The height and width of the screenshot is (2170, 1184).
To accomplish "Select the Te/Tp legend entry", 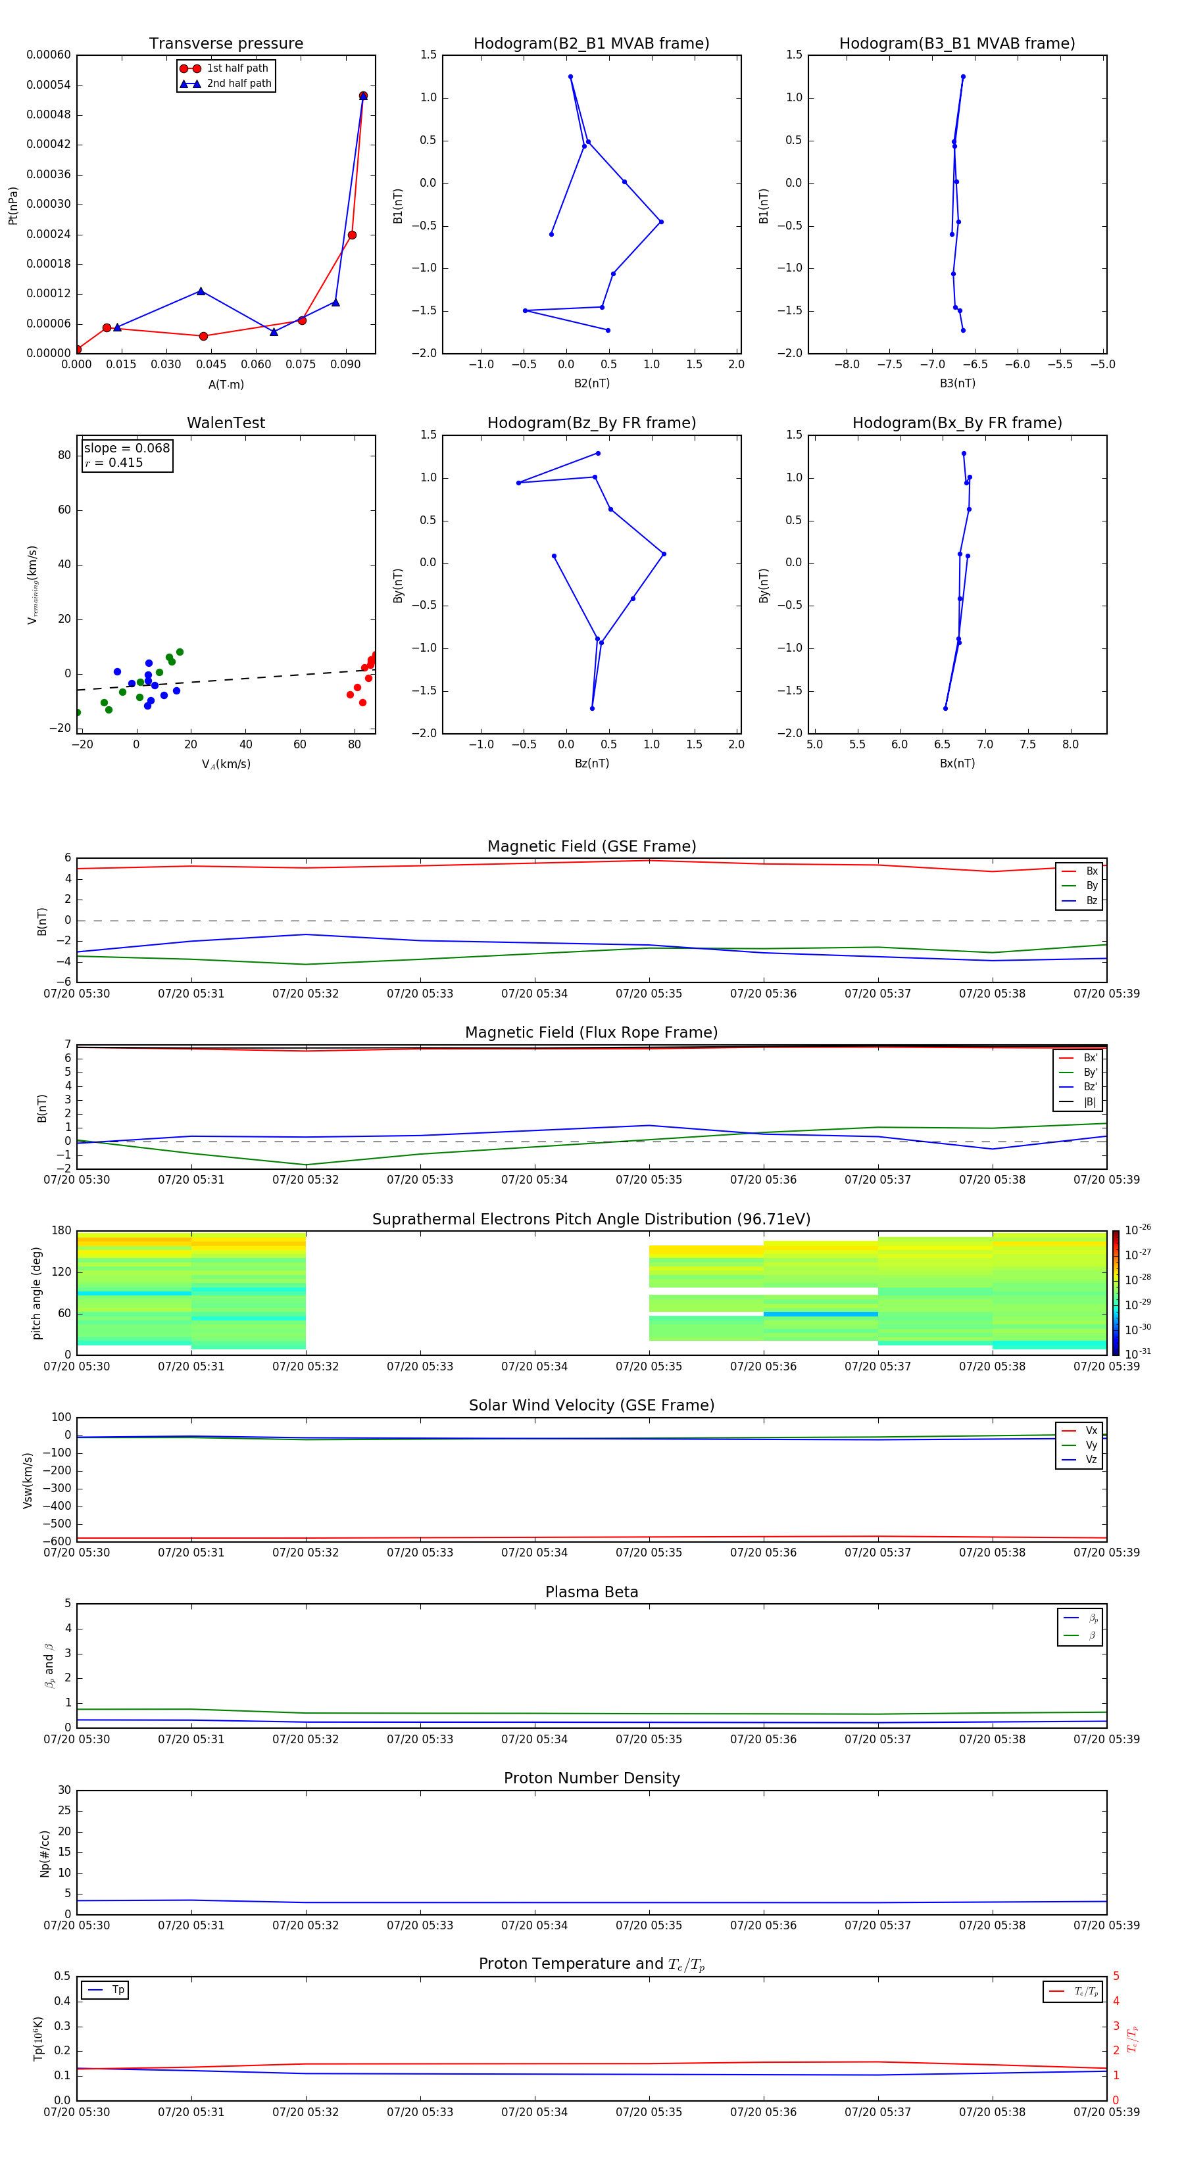I will [1073, 1991].
